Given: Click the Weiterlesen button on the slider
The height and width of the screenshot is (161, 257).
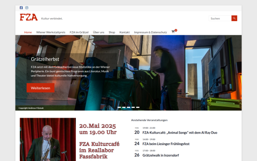Looking at the screenshot, I should coord(41,88).
